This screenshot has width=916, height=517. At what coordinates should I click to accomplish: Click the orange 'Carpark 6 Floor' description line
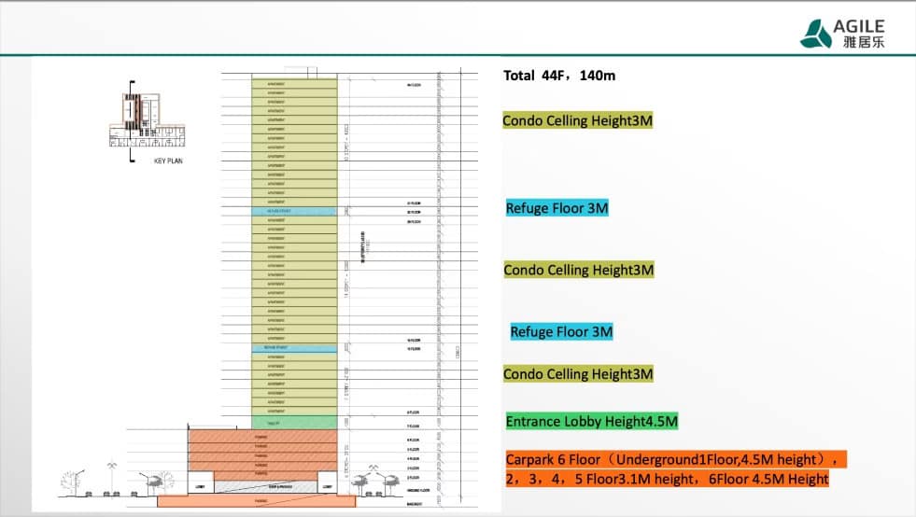coord(674,459)
